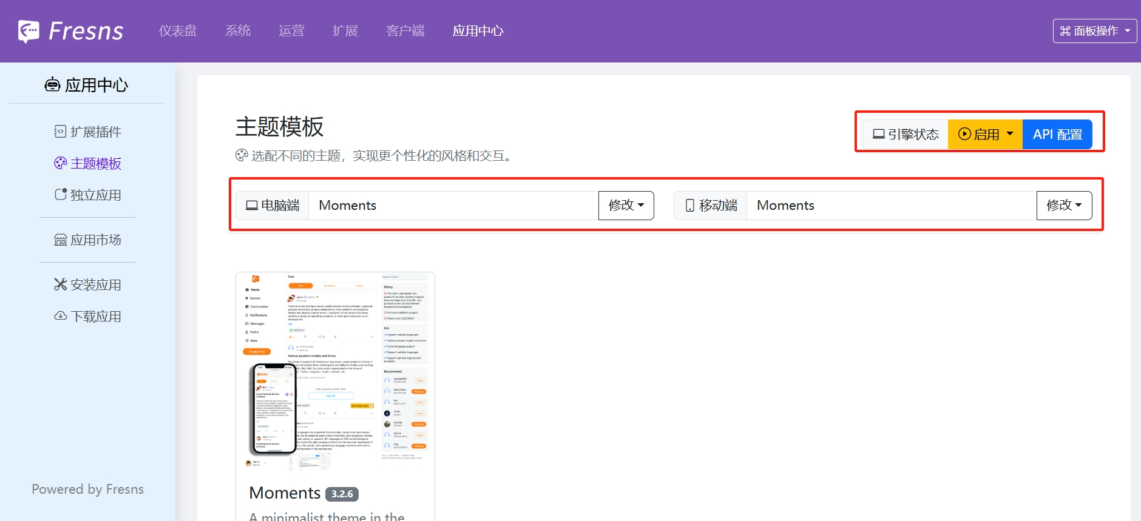This screenshot has height=521, width=1141.
Task: Click the Fresns logo icon
Action: (29, 31)
